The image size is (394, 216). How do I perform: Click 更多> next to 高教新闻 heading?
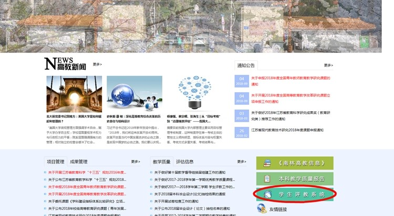[x=97, y=64]
